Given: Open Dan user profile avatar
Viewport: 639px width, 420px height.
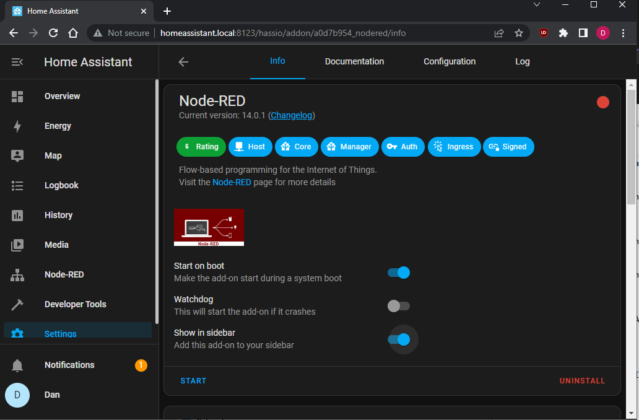Looking at the screenshot, I should pyautogui.click(x=17, y=395).
